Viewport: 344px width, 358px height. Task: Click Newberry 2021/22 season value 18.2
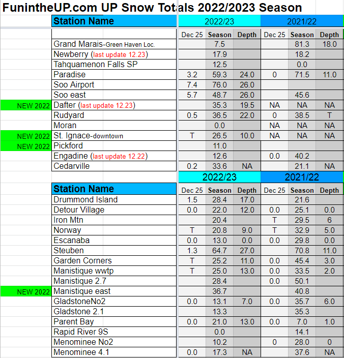(x=302, y=54)
